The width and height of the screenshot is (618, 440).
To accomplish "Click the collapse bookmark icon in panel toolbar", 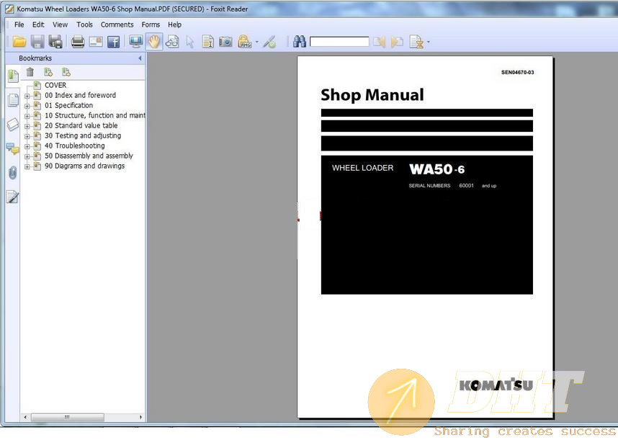I will [x=66, y=72].
